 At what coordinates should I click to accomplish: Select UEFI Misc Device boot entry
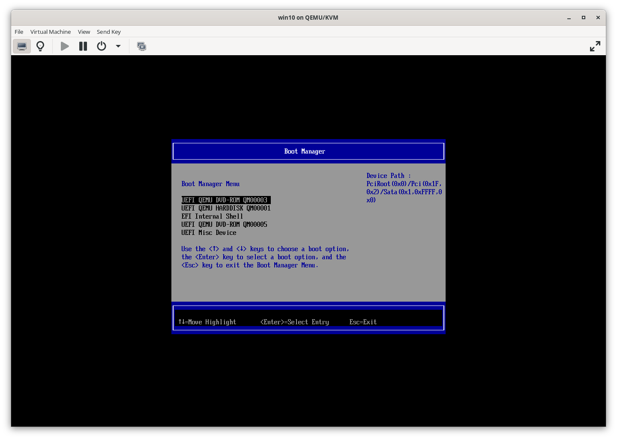[209, 233]
